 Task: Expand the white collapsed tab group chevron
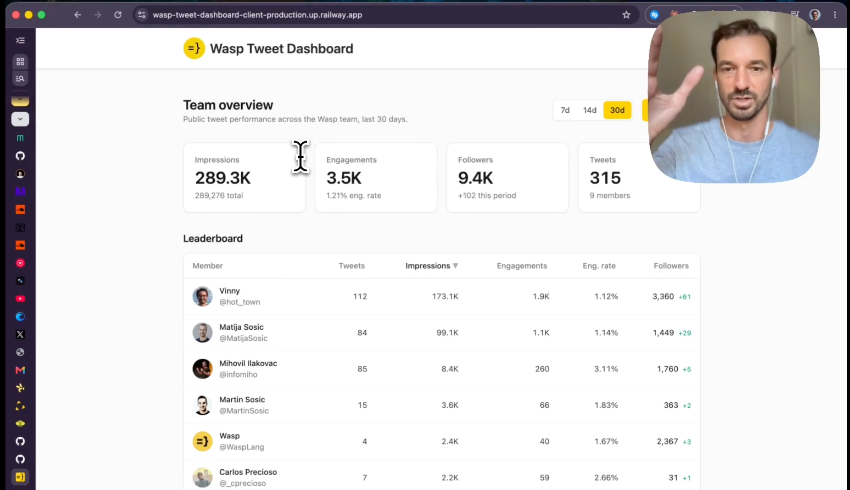(20, 119)
